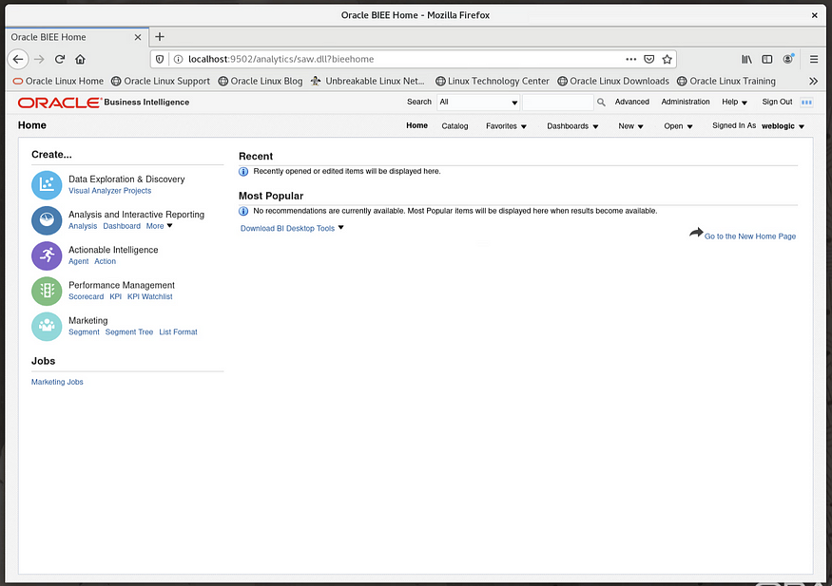Open the Firefox Library icon
The height and width of the screenshot is (586, 832).
tap(746, 59)
